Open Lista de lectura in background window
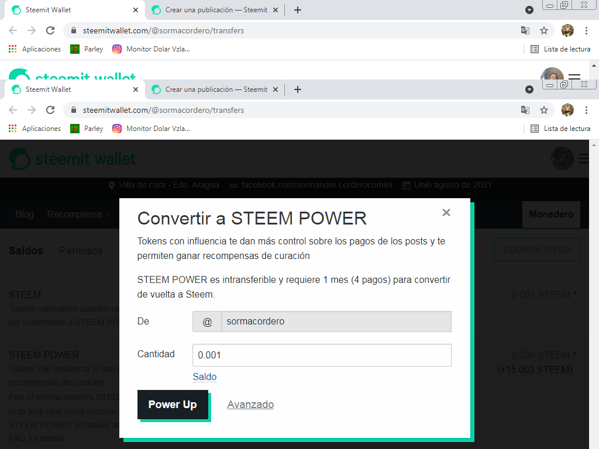The width and height of the screenshot is (599, 449). [x=561, y=49]
